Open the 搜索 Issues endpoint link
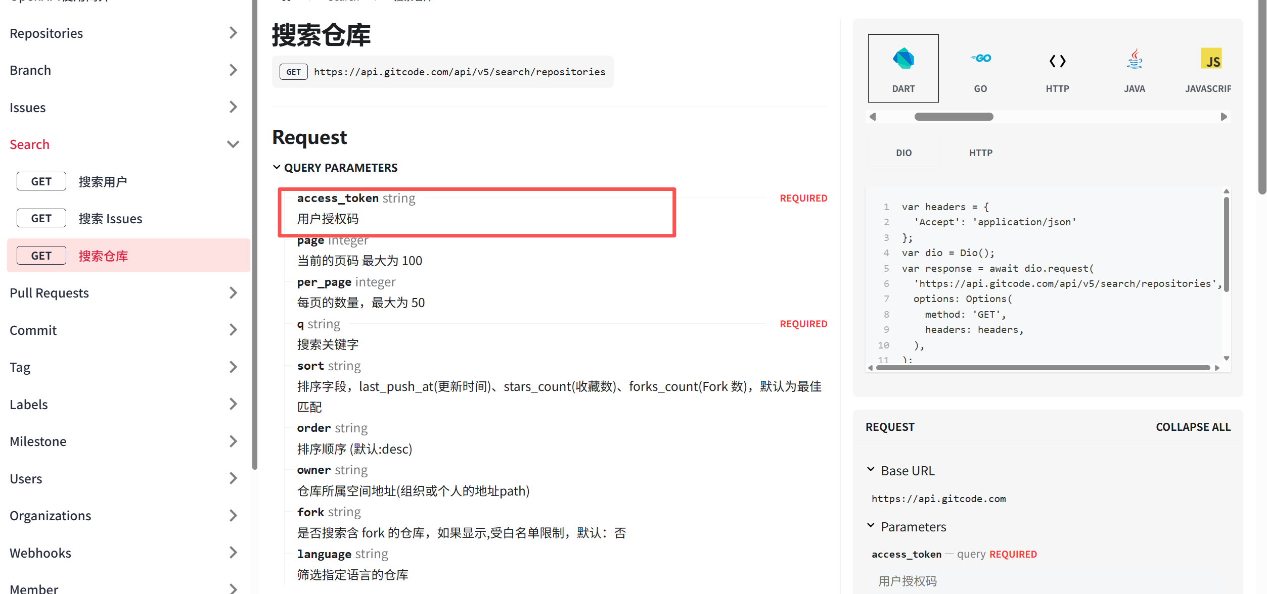 [x=110, y=219]
